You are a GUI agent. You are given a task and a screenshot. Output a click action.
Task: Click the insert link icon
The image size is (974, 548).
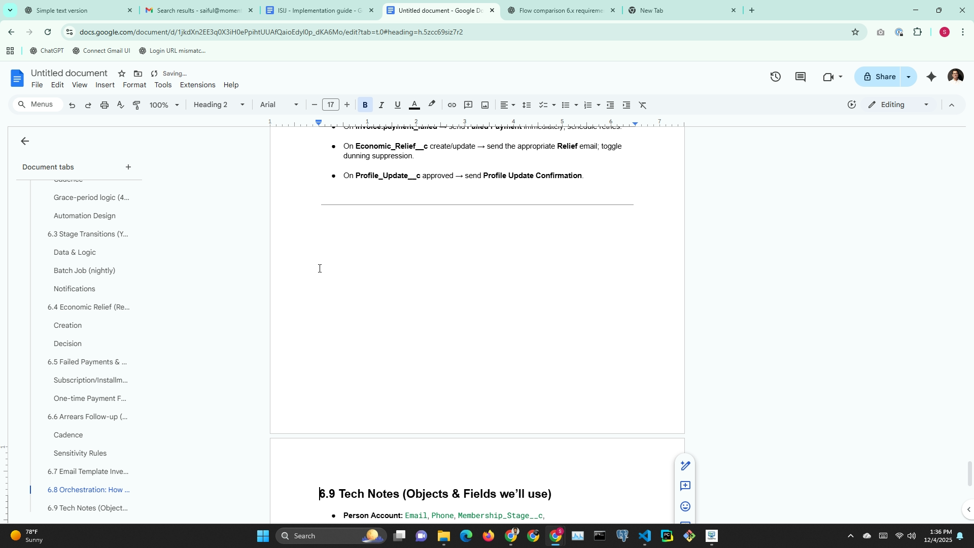tap(451, 105)
